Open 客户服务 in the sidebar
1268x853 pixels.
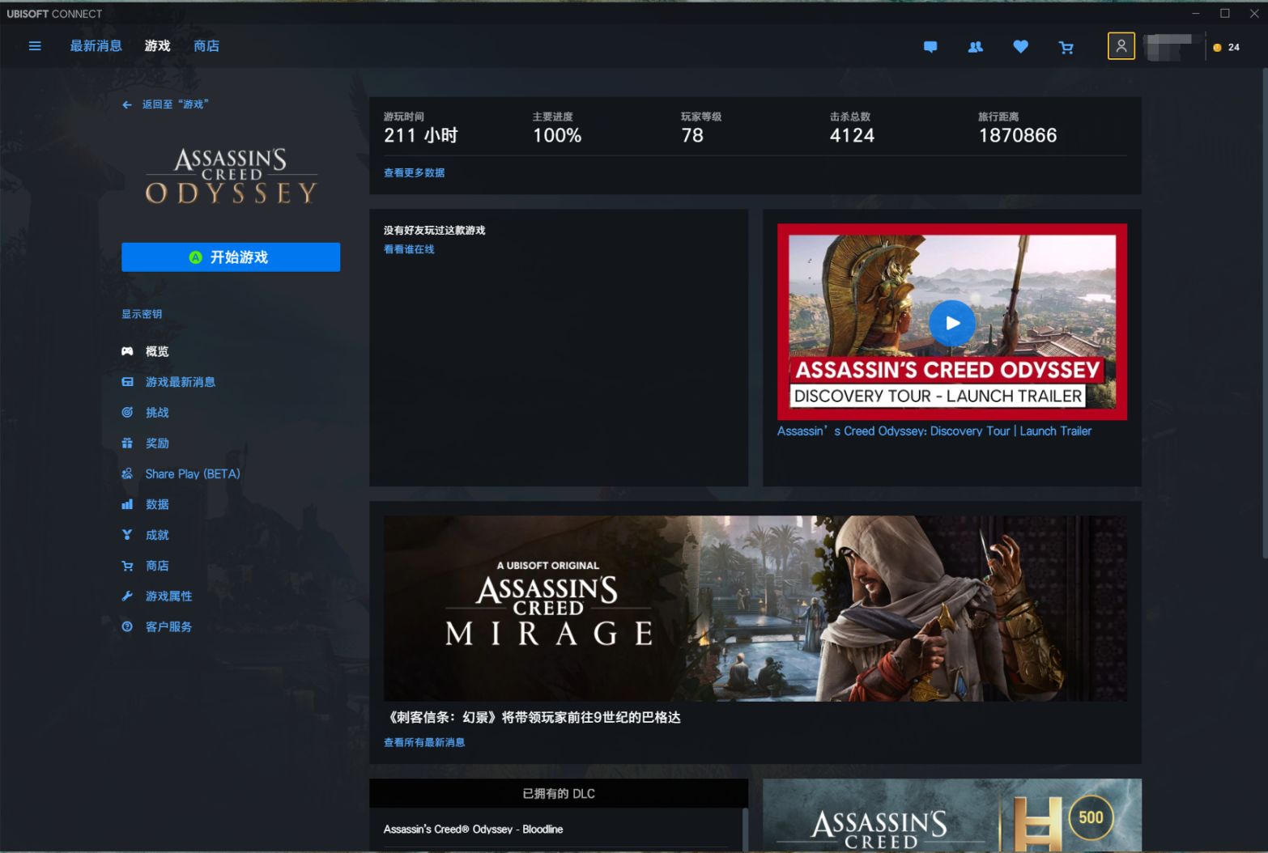coord(169,626)
